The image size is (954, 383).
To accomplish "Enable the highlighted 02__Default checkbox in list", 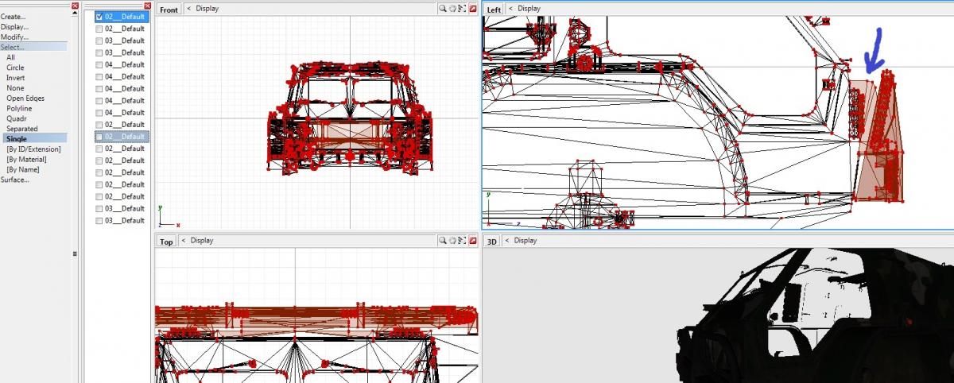I will [x=99, y=137].
